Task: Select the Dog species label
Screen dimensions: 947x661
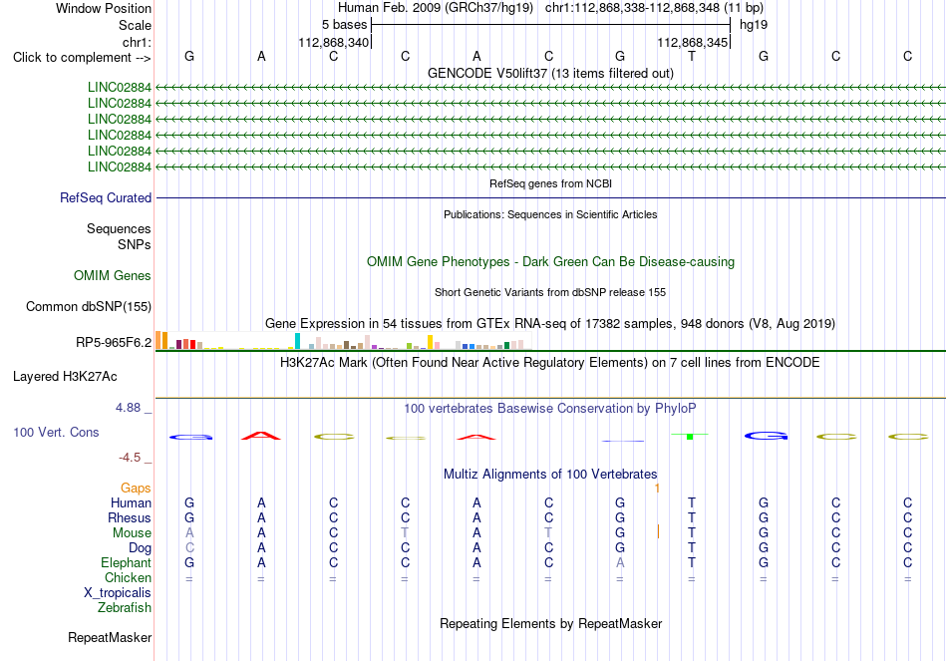Action: [140, 548]
